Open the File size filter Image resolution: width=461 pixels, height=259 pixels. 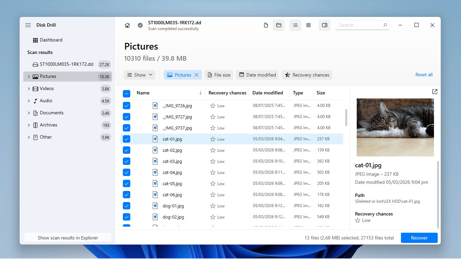coord(219,75)
